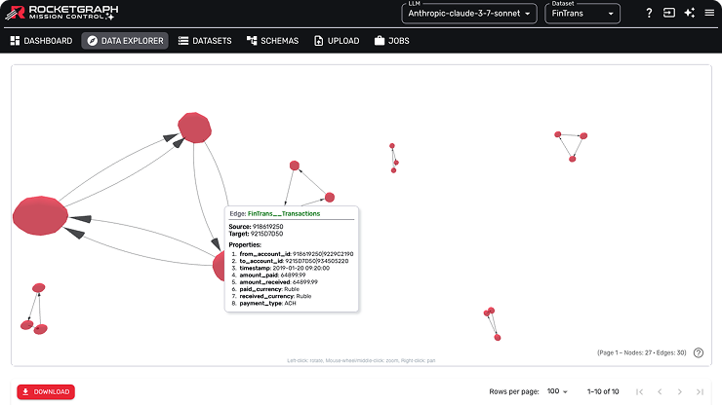722x405 pixels.
Task: Open the hamburger menu icon
Action: point(709,13)
